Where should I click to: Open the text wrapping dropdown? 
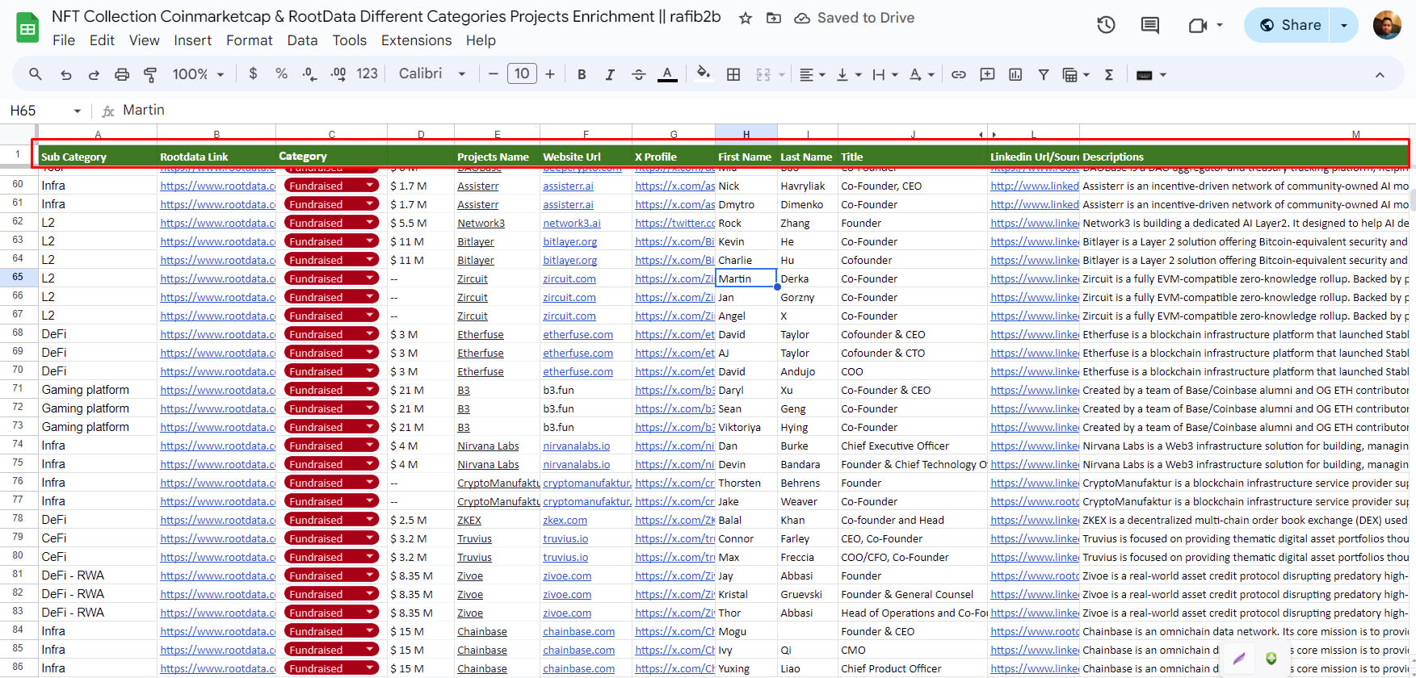[884, 74]
